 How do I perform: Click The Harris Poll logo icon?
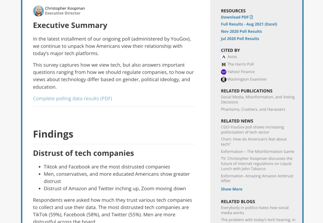pos(224,64)
